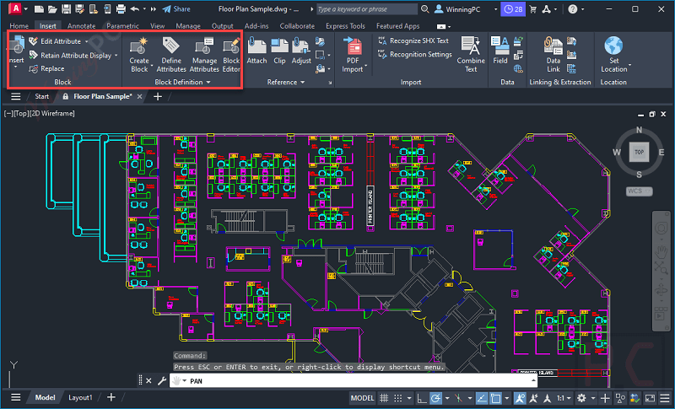Click the Share button

click(x=176, y=9)
